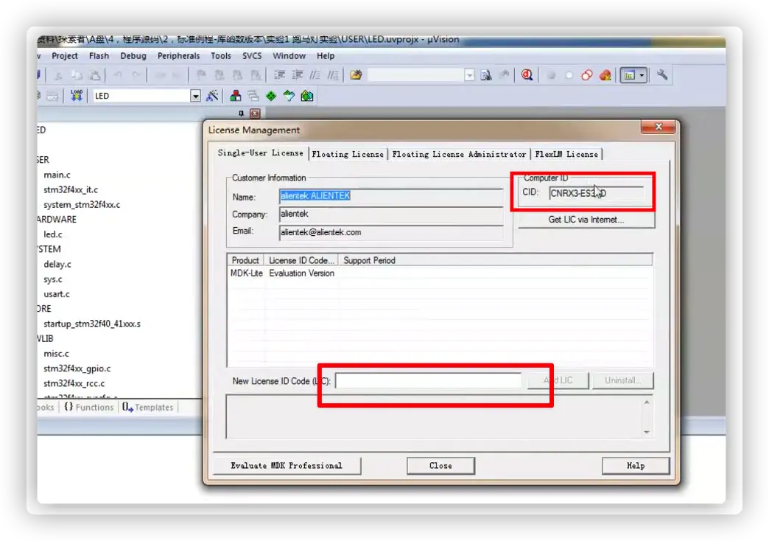The width and height of the screenshot is (769, 541).
Task: Open the Pack Installer icon
Action: point(307,96)
